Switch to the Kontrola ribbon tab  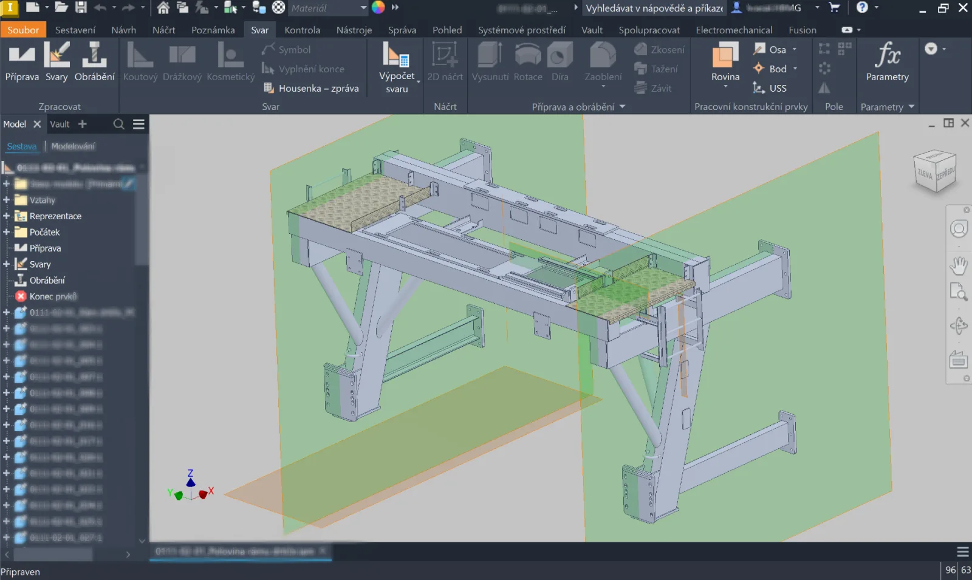click(302, 30)
